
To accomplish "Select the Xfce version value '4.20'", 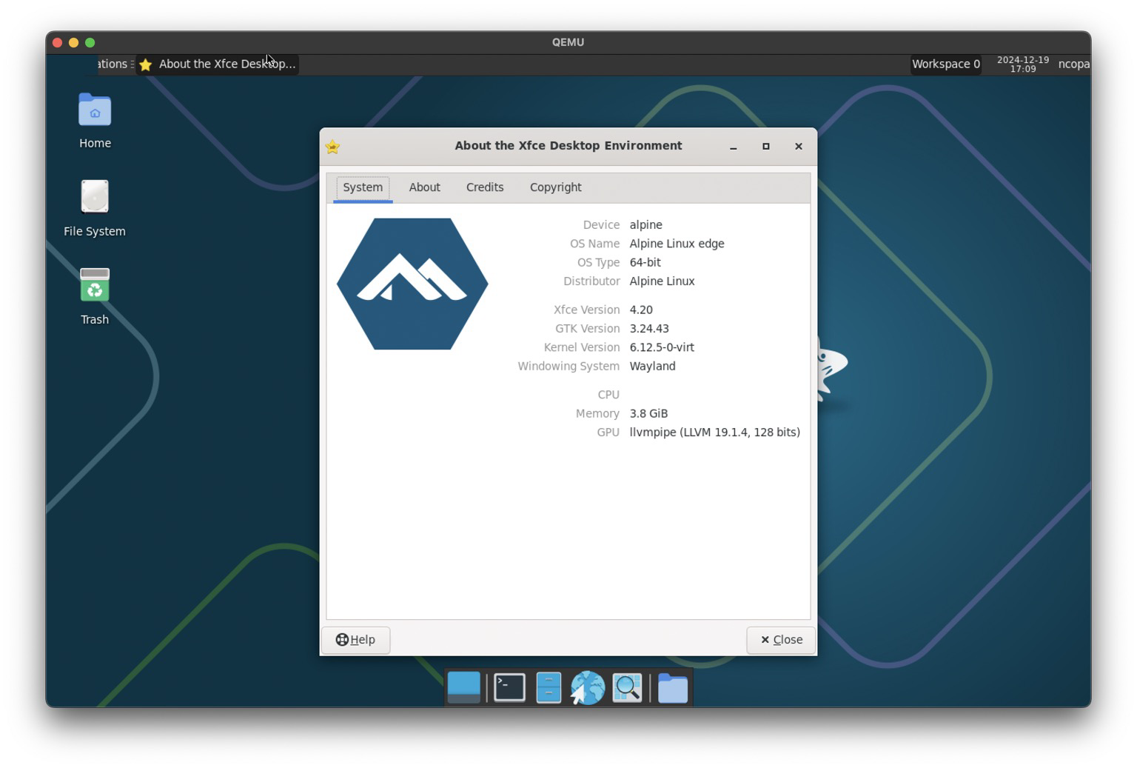I will click(641, 310).
